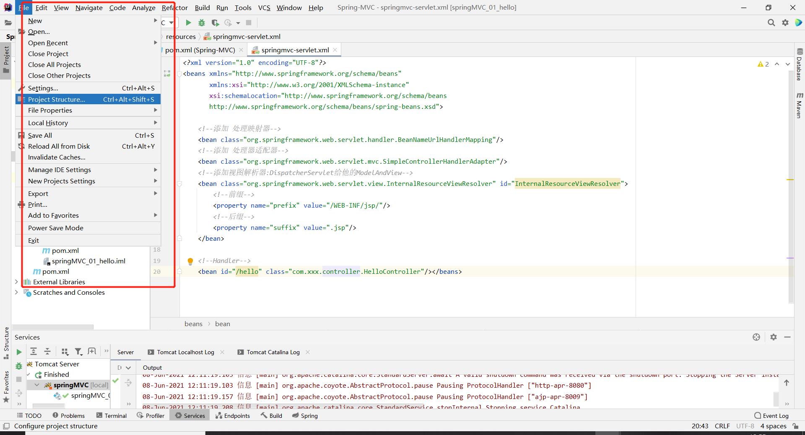Close the springmvc-servlet.xml editor tab
Screen dimensions: 805x435
click(x=335, y=50)
